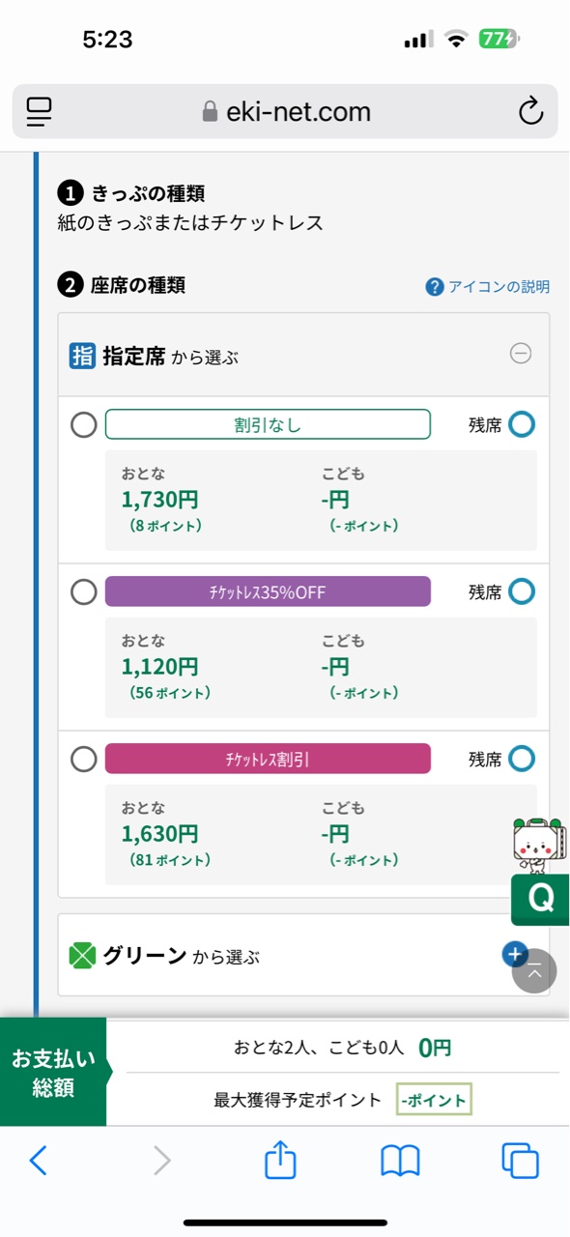The width and height of the screenshot is (570, 1237).
Task: Choose the チケットレス割引 radio button
Action: click(x=84, y=759)
